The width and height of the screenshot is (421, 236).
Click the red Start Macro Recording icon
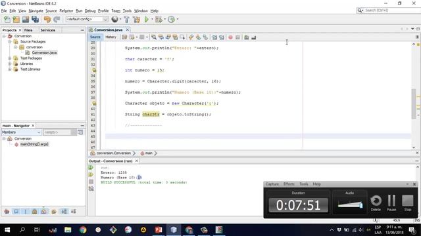(230, 37)
